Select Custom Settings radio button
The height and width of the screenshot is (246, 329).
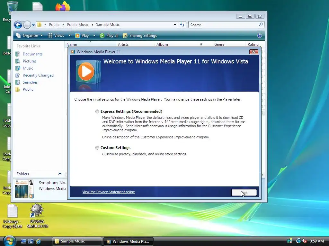point(97,148)
